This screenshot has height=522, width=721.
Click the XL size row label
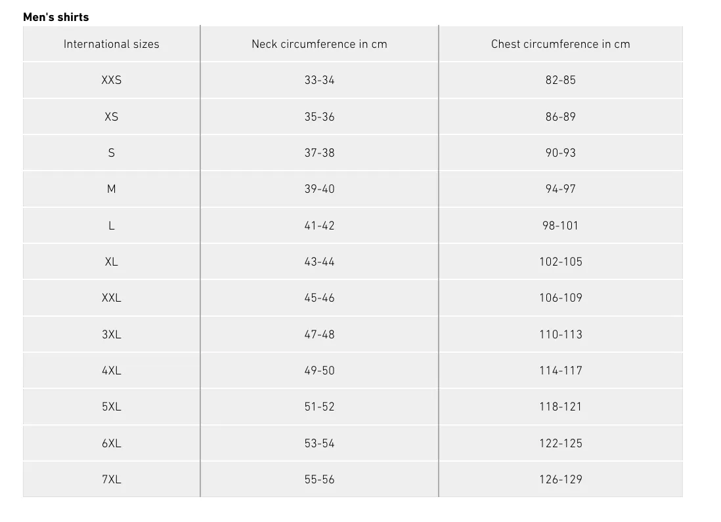(x=111, y=262)
